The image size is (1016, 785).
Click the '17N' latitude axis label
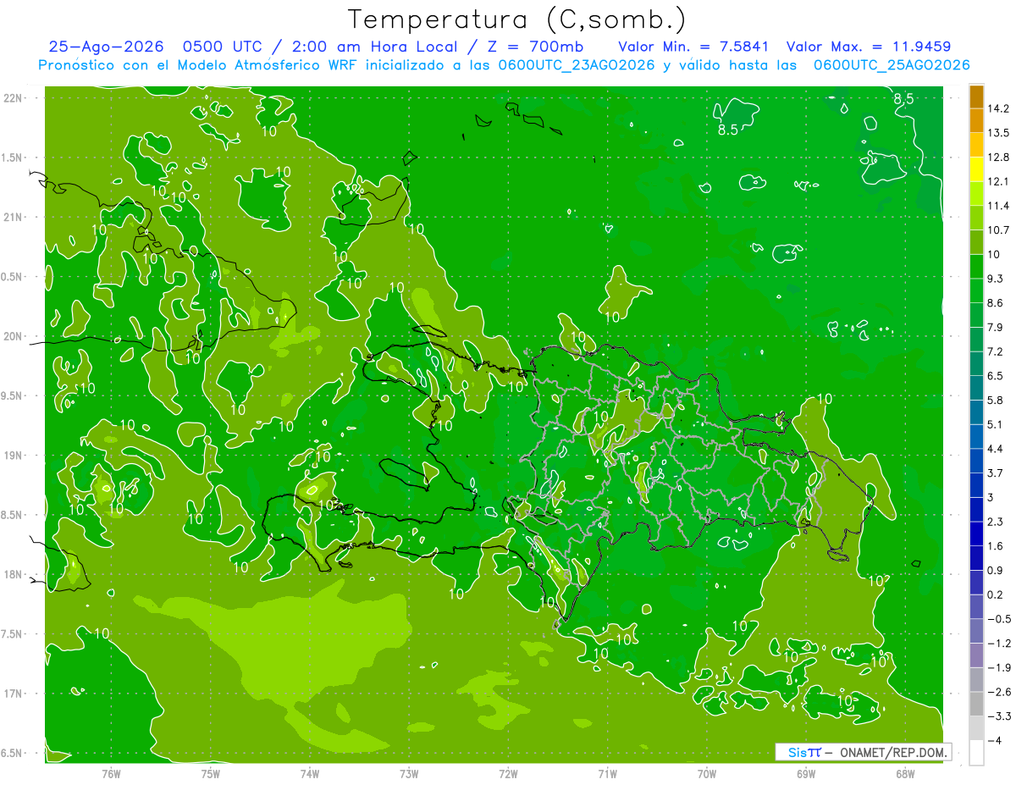coord(14,694)
